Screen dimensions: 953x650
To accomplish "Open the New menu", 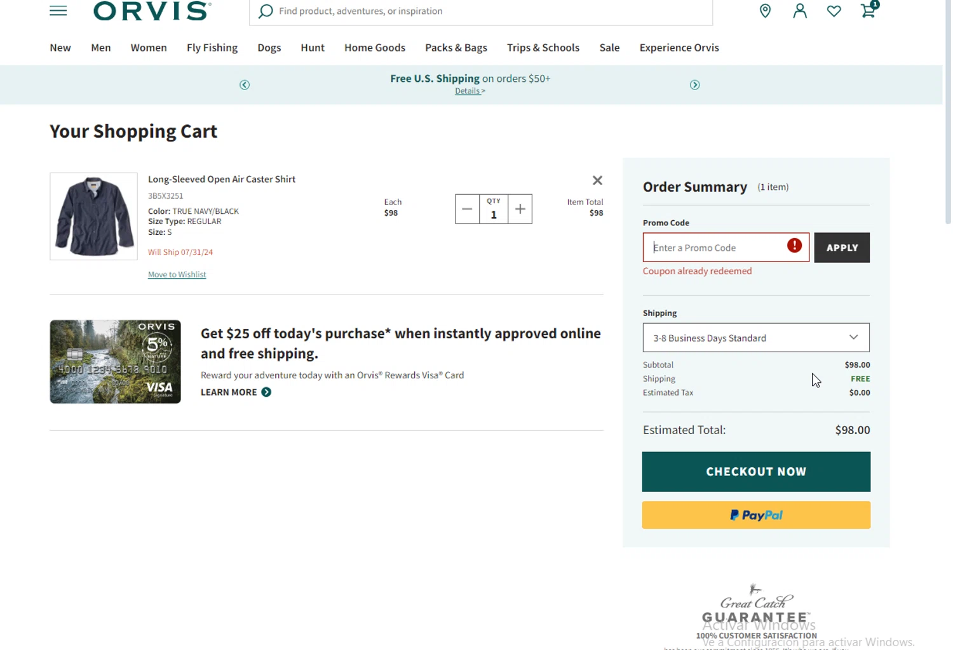I will (60, 48).
